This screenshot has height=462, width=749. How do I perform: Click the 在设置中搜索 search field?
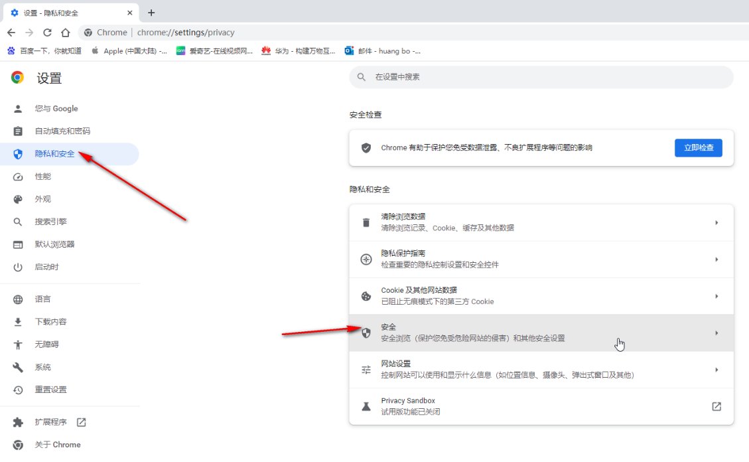[541, 77]
